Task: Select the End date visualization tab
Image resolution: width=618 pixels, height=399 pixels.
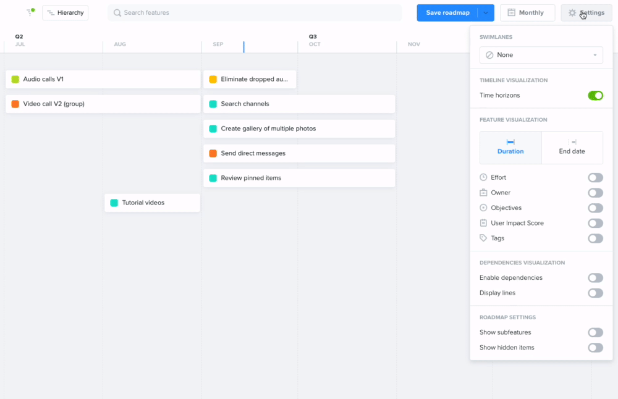Action: click(x=572, y=148)
